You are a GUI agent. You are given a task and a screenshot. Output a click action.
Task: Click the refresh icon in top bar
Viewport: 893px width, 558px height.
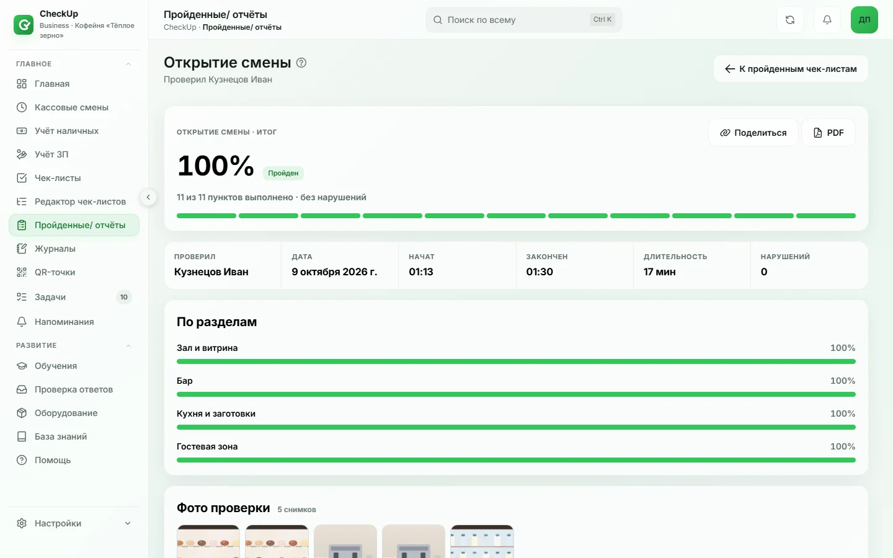click(790, 20)
